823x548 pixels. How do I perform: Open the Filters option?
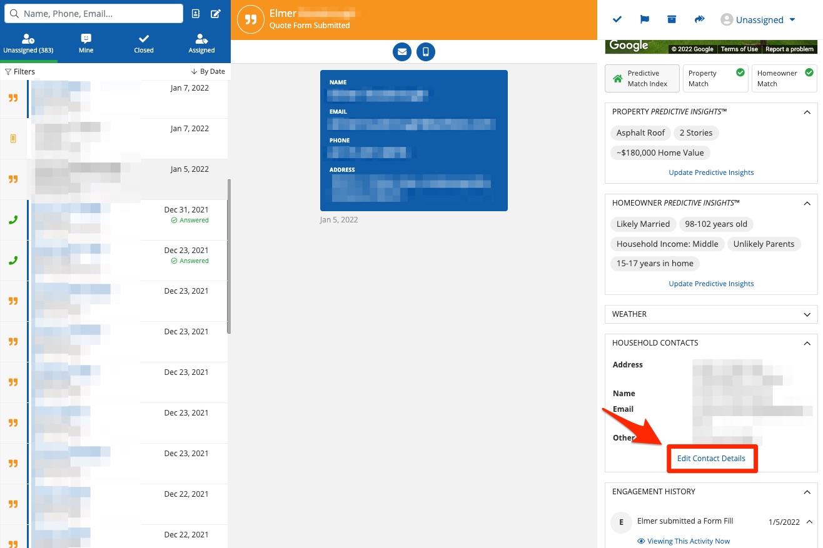point(20,72)
